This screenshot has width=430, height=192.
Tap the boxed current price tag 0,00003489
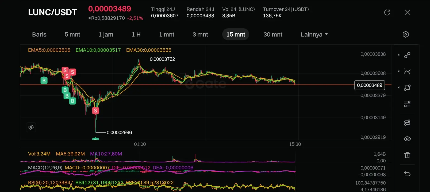[370, 85]
